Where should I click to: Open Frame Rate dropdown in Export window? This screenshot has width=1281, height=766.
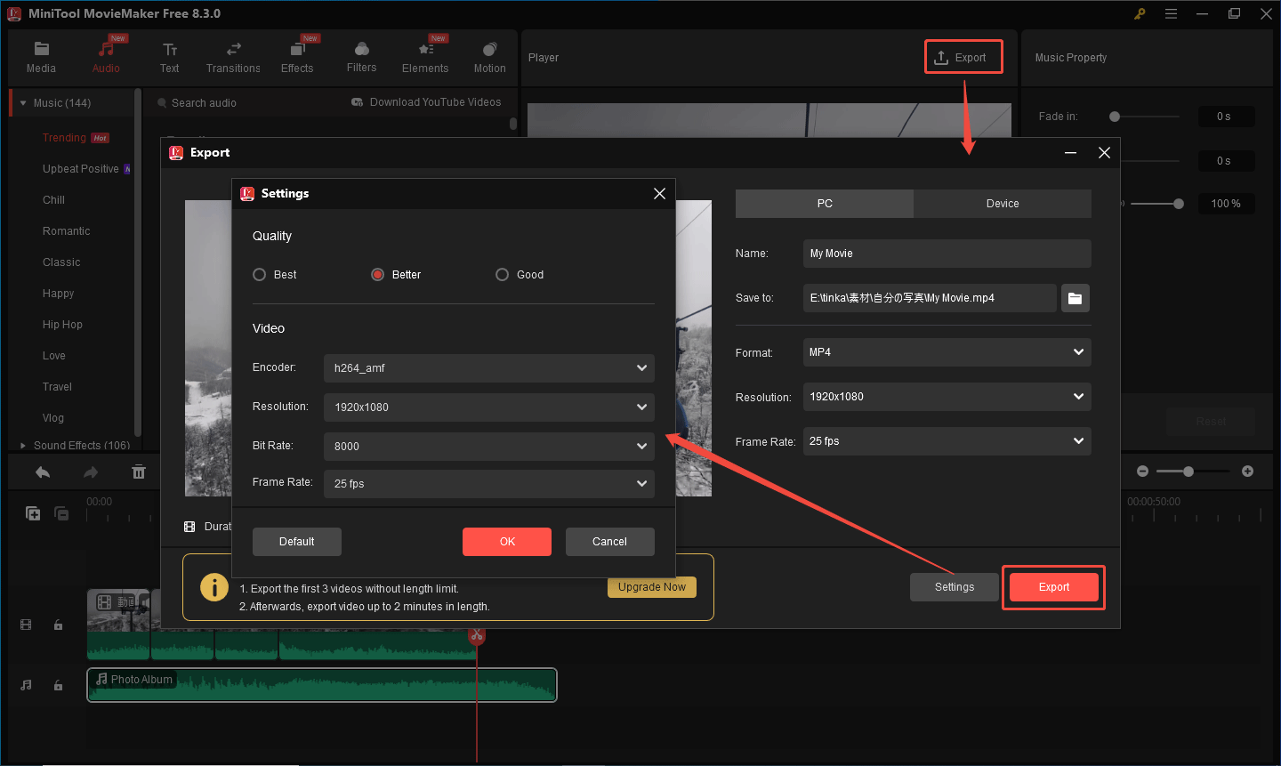[x=947, y=441]
